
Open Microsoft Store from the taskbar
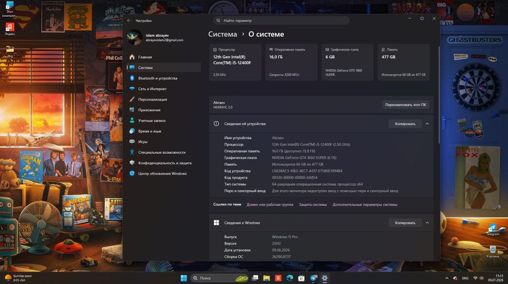coord(301,278)
